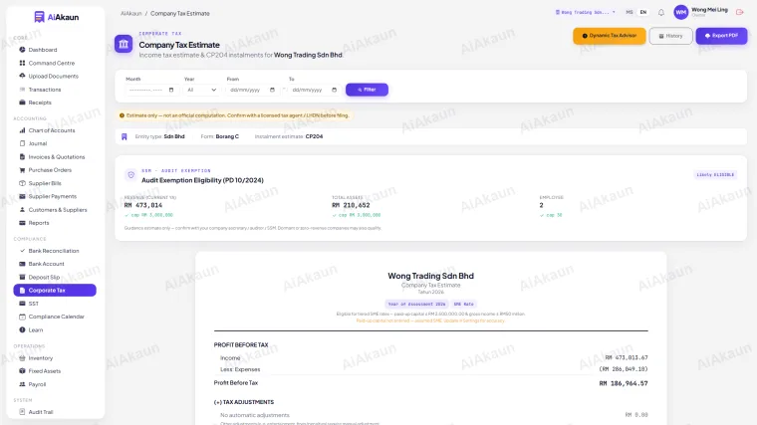Click the Entity type Sdn Bhd text
The height and width of the screenshot is (425, 757).
click(159, 137)
